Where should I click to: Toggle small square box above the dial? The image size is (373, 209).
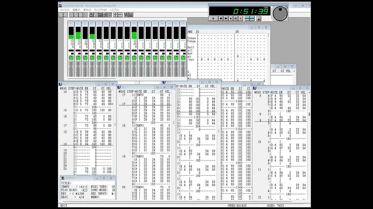point(287,7)
